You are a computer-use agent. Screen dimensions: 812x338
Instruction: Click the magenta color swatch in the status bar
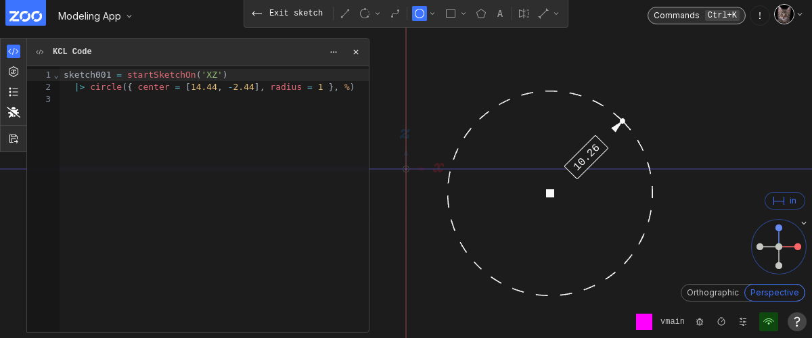point(644,322)
